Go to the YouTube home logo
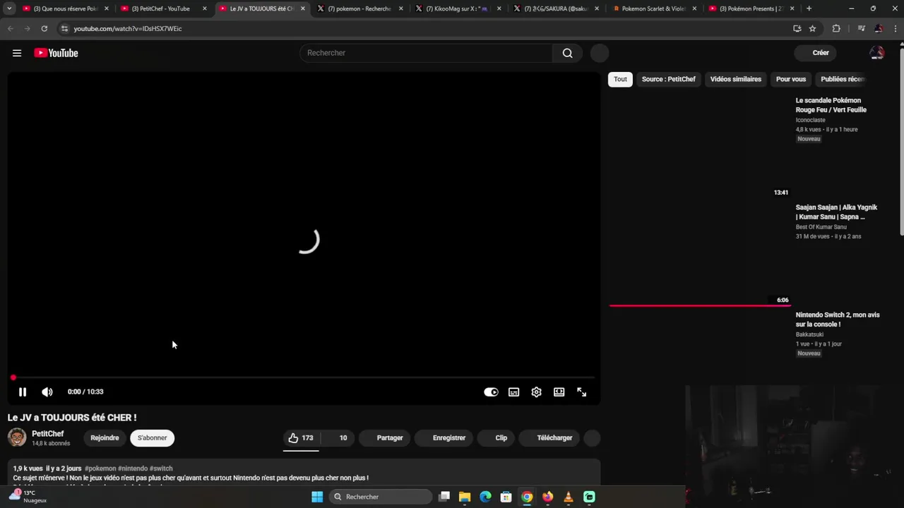The width and height of the screenshot is (904, 508). (56, 53)
